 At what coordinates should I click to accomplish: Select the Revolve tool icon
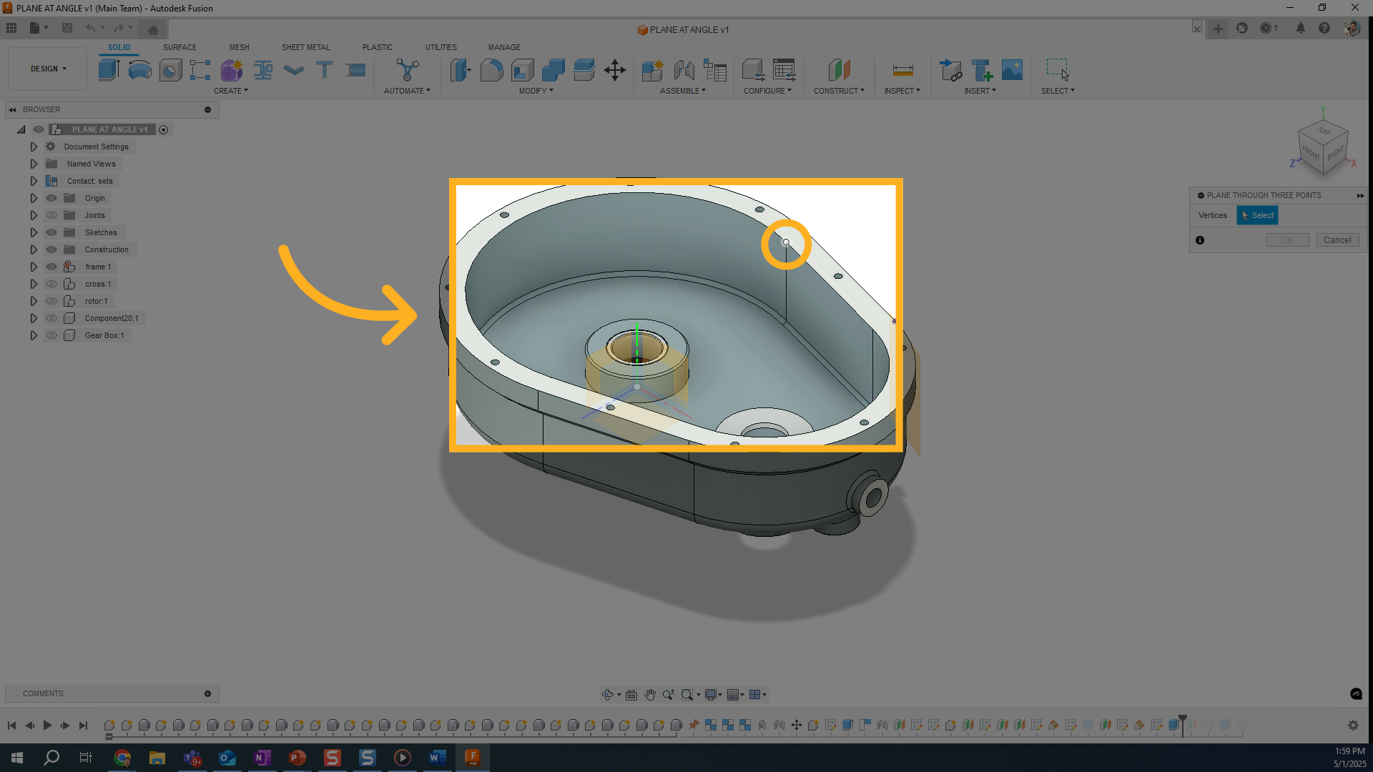(x=139, y=69)
